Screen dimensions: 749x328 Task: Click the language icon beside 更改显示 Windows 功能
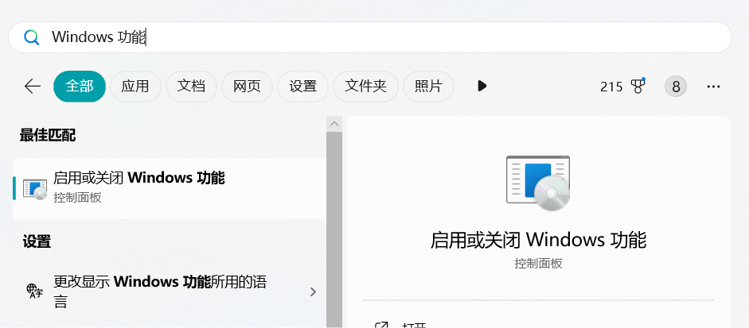(x=34, y=291)
